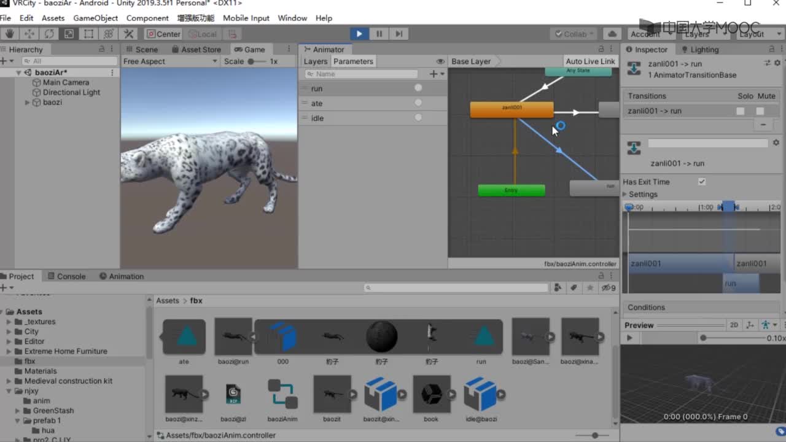Image resolution: width=786 pixels, height=442 pixels.
Task: Select the zanli001 state node
Action: coord(512,109)
